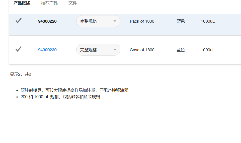The width and height of the screenshot is (241, 143).
Task: Go to the 文件 tab
Action: (x=73, y=3)
